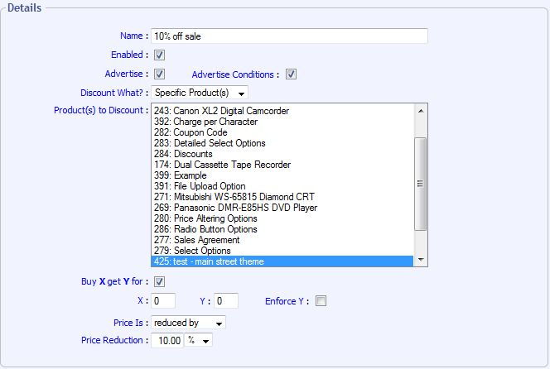Toggle Advertise Conditions checkbox
Screen dimensions: 550x369
click(x=291, y=74)
